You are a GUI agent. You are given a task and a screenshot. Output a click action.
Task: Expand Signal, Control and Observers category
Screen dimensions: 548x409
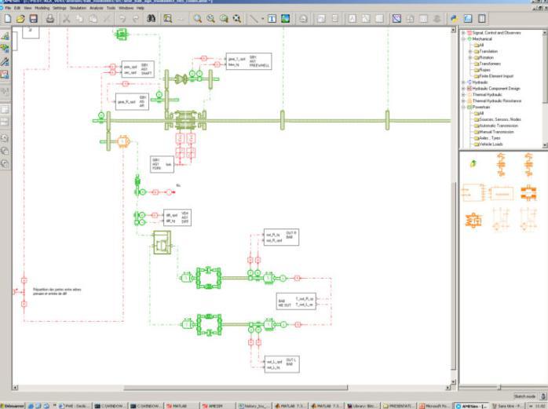click(463, 33)
